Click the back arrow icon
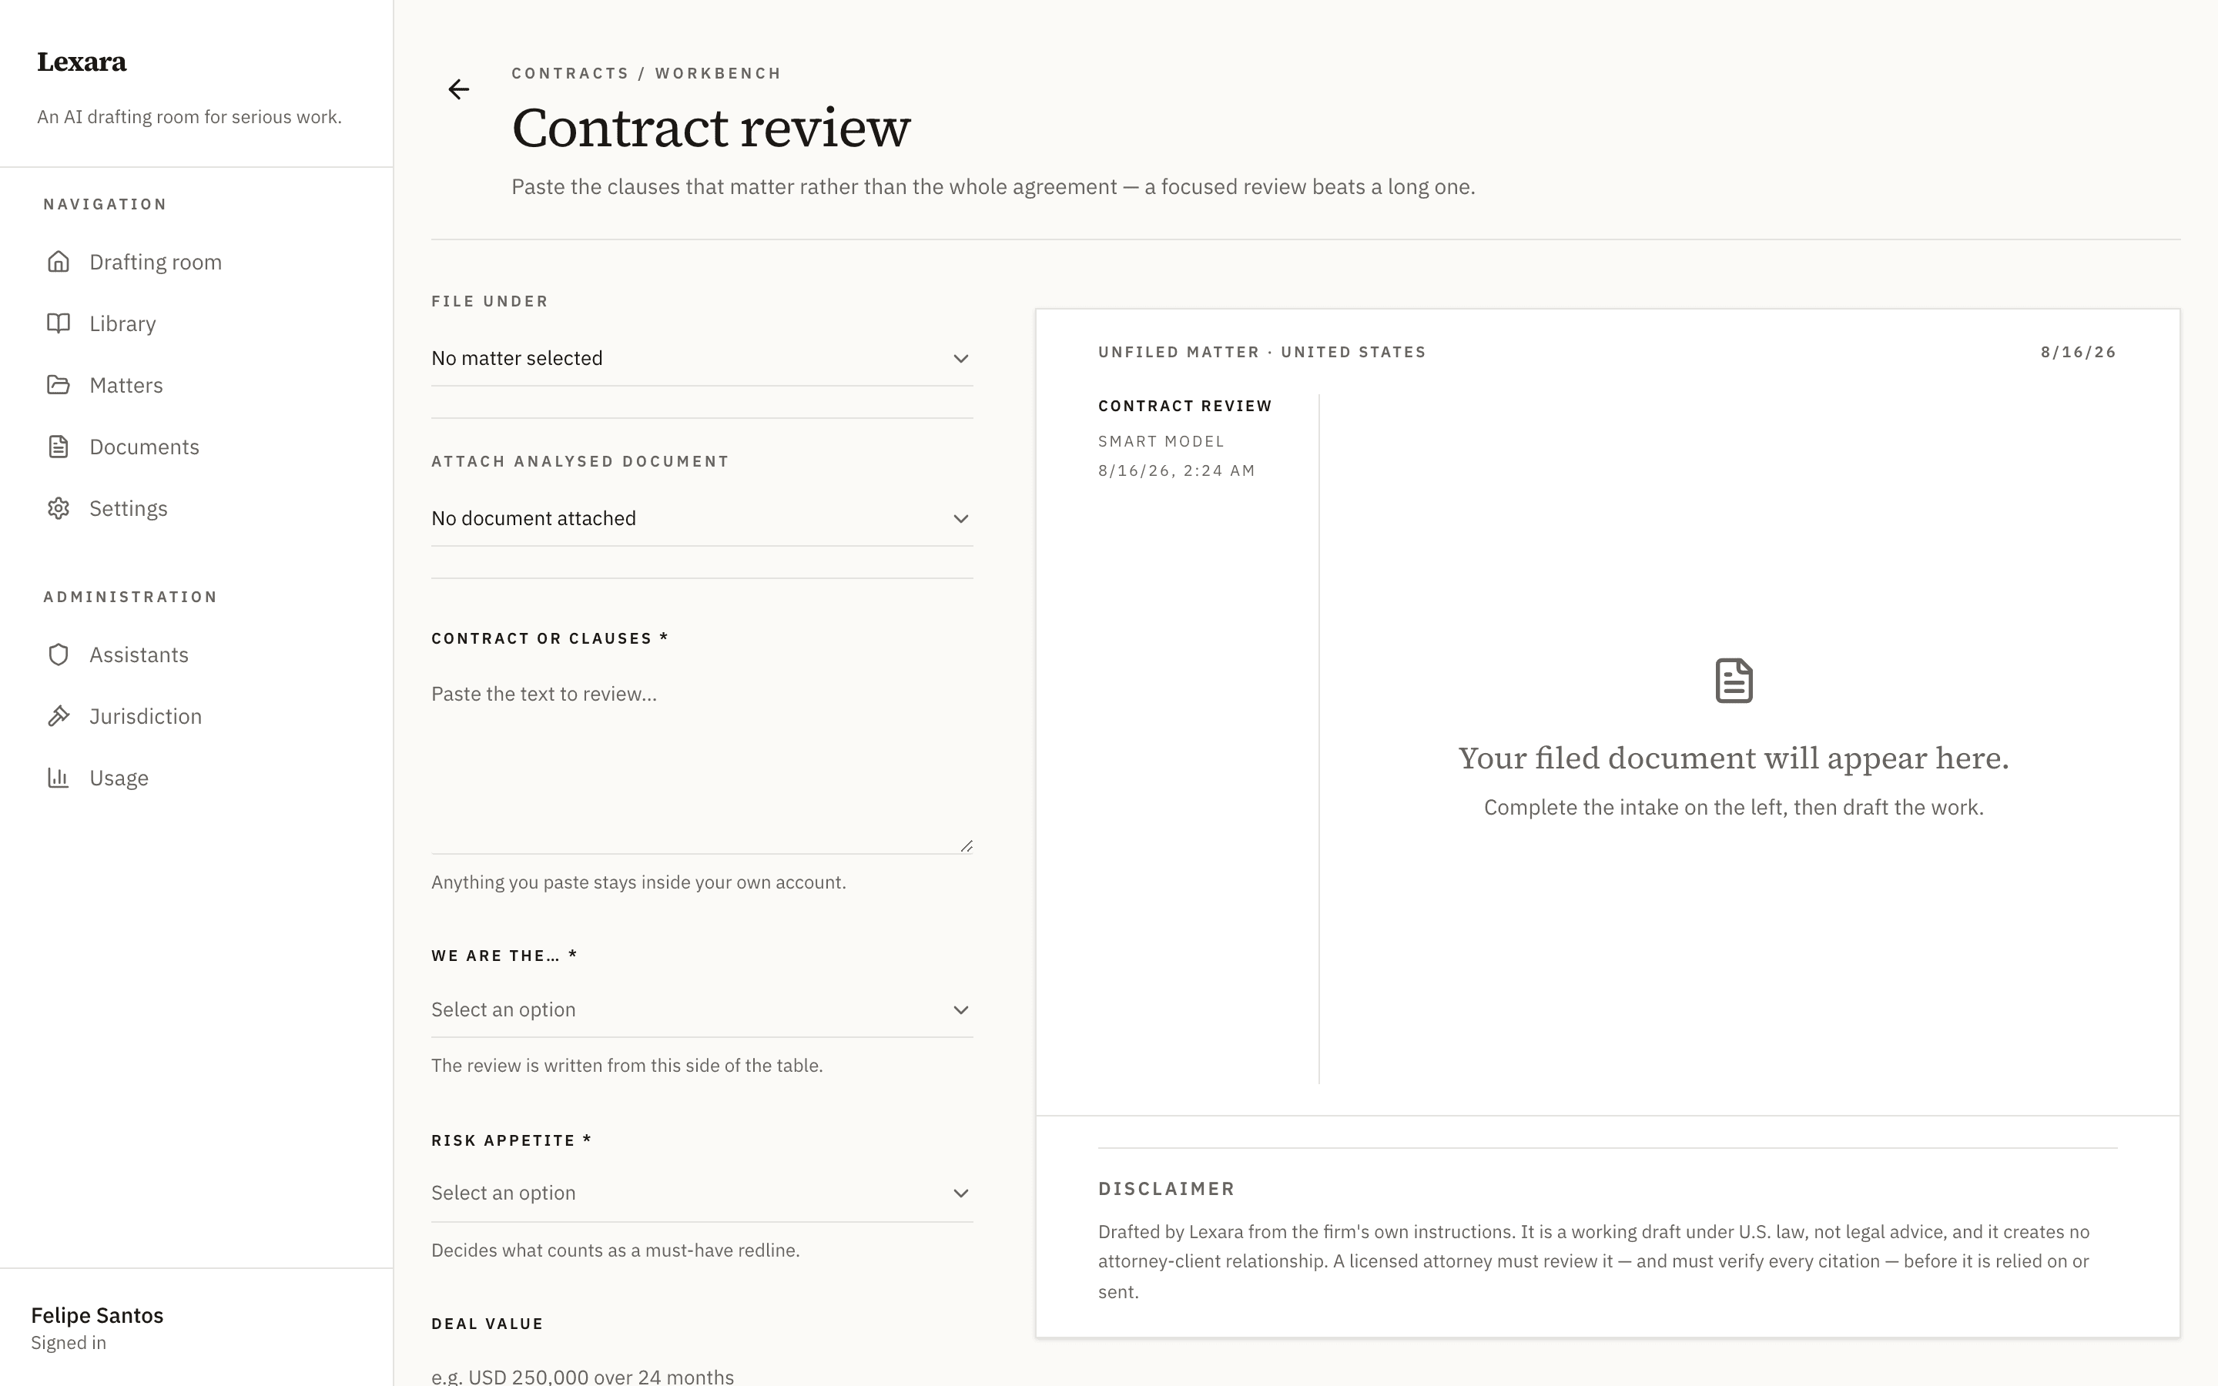The width and height of the screenshot is (2218, 1386). click(x=458, y=89)
